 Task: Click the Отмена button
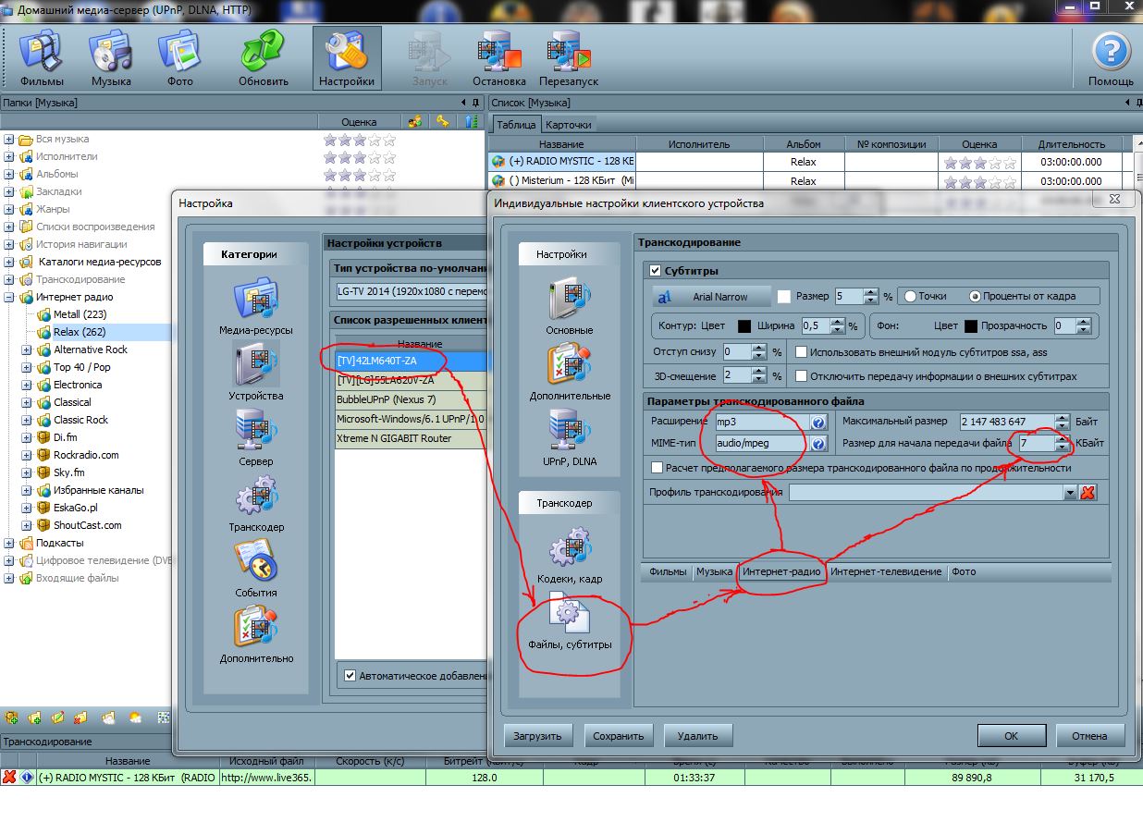(x=1088, y=736)
